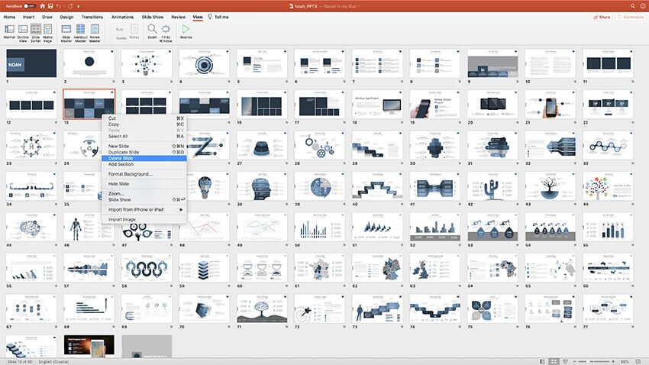Switch to Normal view in ribbon
Viewport: 649px width, 365px height.
tap(9, 31)
